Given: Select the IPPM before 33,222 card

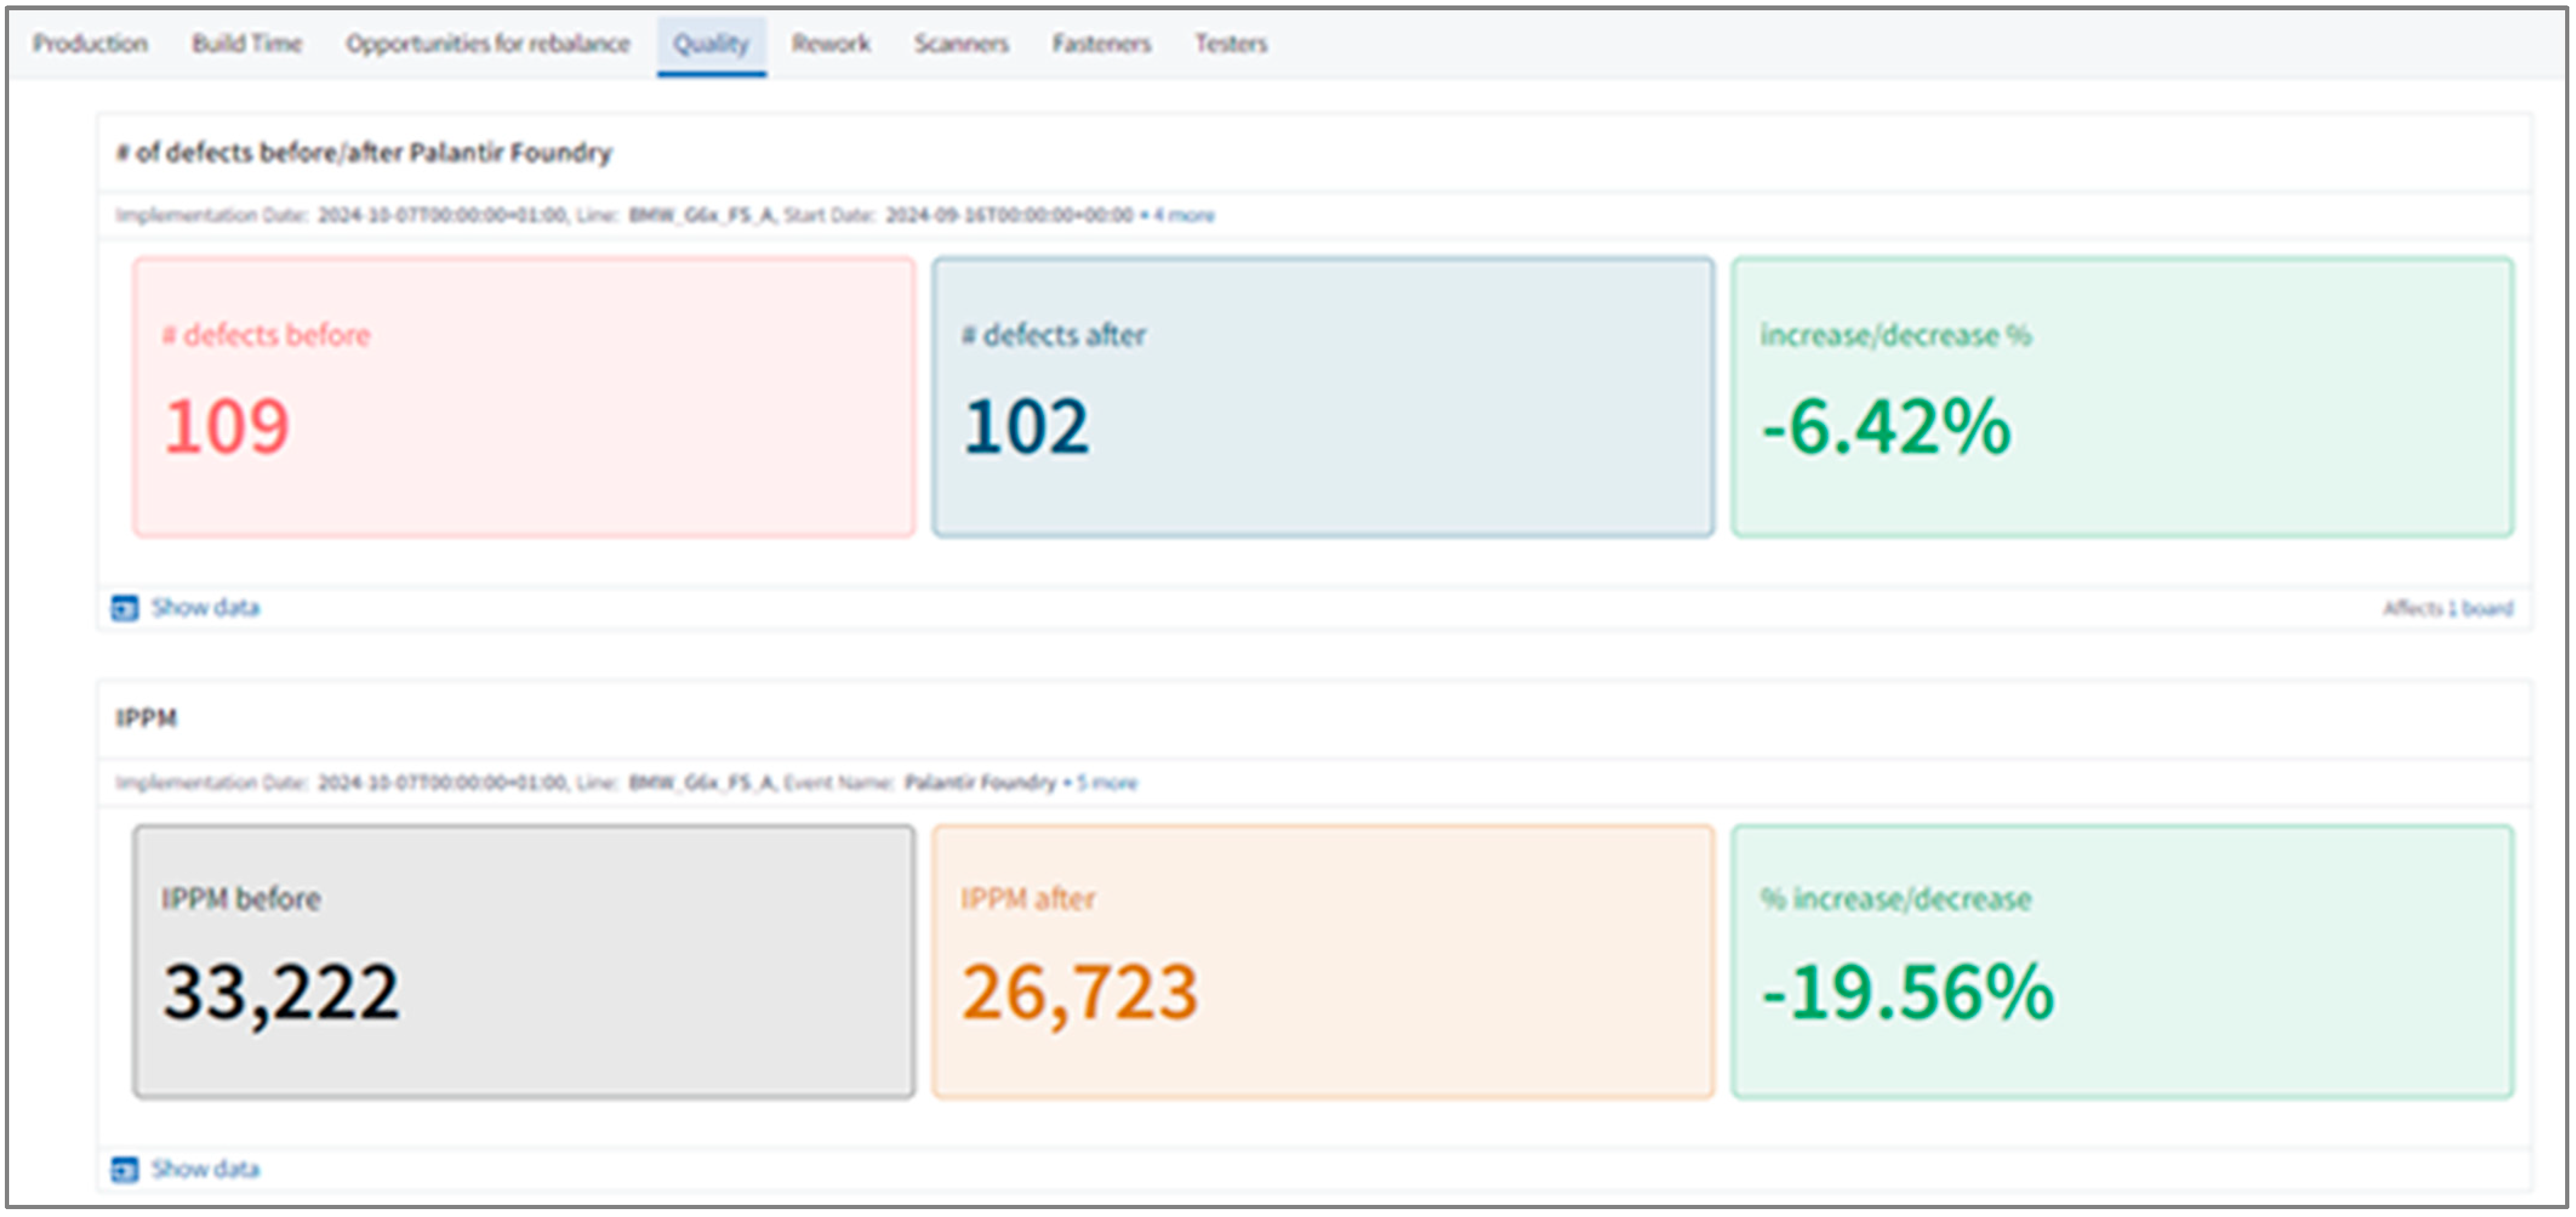Looking at the screenshot, I should click(523, 961).
